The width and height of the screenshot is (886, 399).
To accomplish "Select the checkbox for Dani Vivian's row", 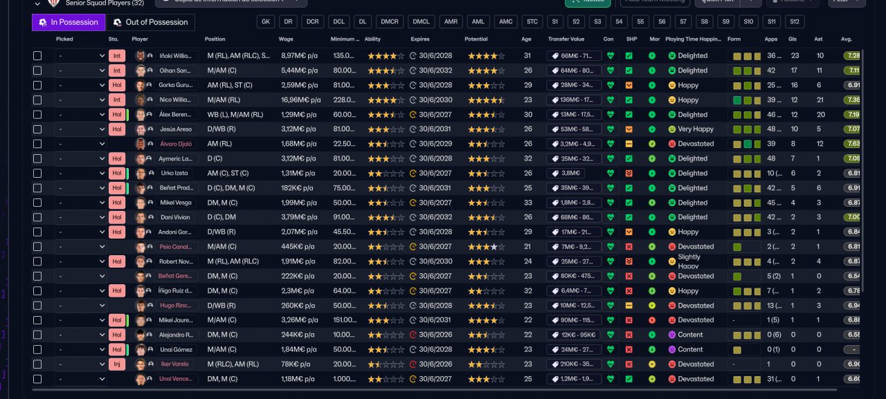I will 37,217.
